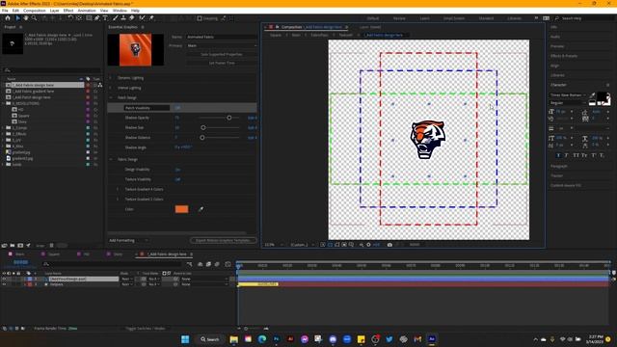
Task: Open File Explorer on the taskbar
Action: [233, 339]
